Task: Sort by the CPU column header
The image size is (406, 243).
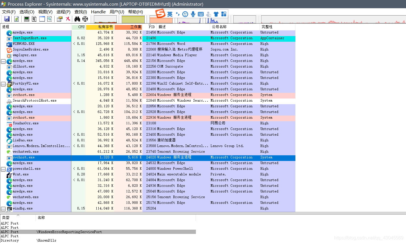Action: [x=78, y=27]
